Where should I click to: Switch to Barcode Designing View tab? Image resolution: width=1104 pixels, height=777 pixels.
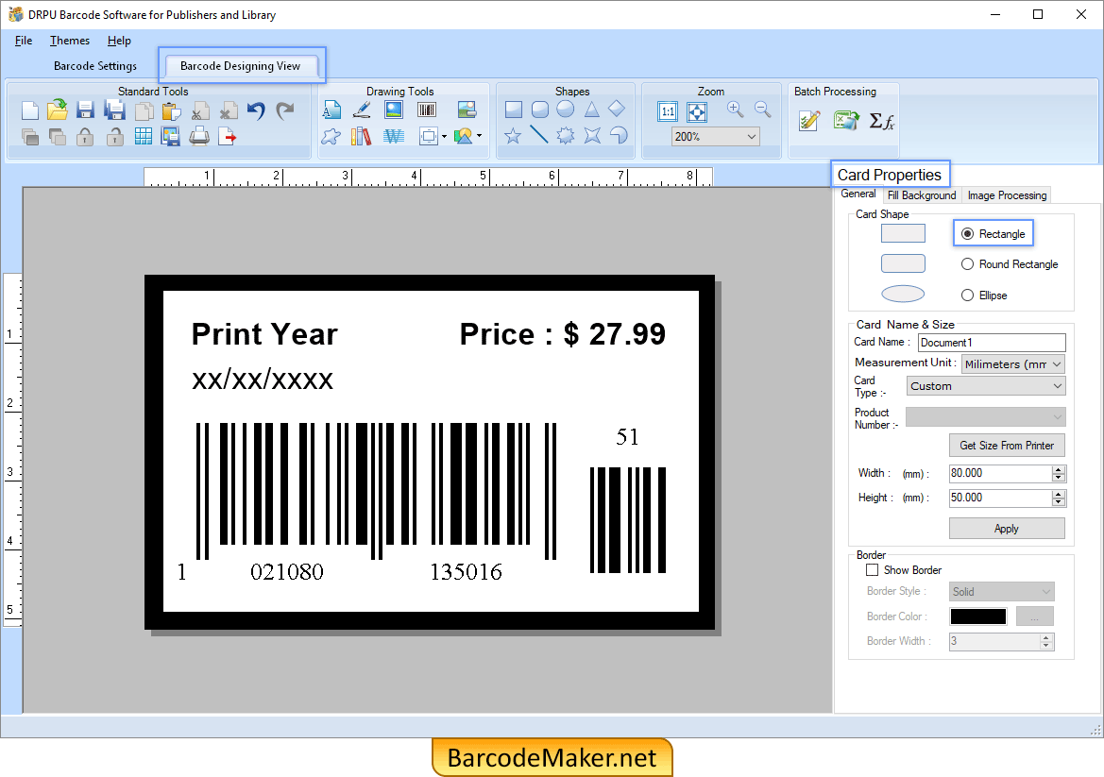[240, 65]
